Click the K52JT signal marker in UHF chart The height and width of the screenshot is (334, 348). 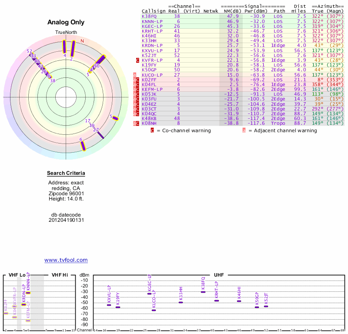point(266,306)
